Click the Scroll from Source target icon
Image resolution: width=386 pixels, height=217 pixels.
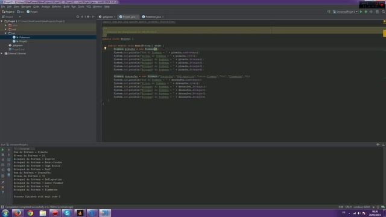pyautogui.click(x=78, y=17)
